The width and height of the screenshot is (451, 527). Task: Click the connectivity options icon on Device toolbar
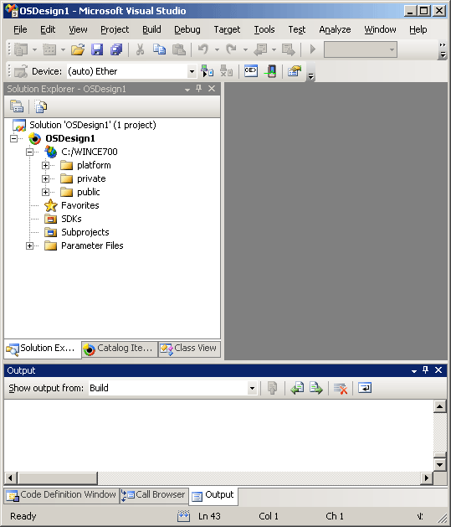click(295, 71)
